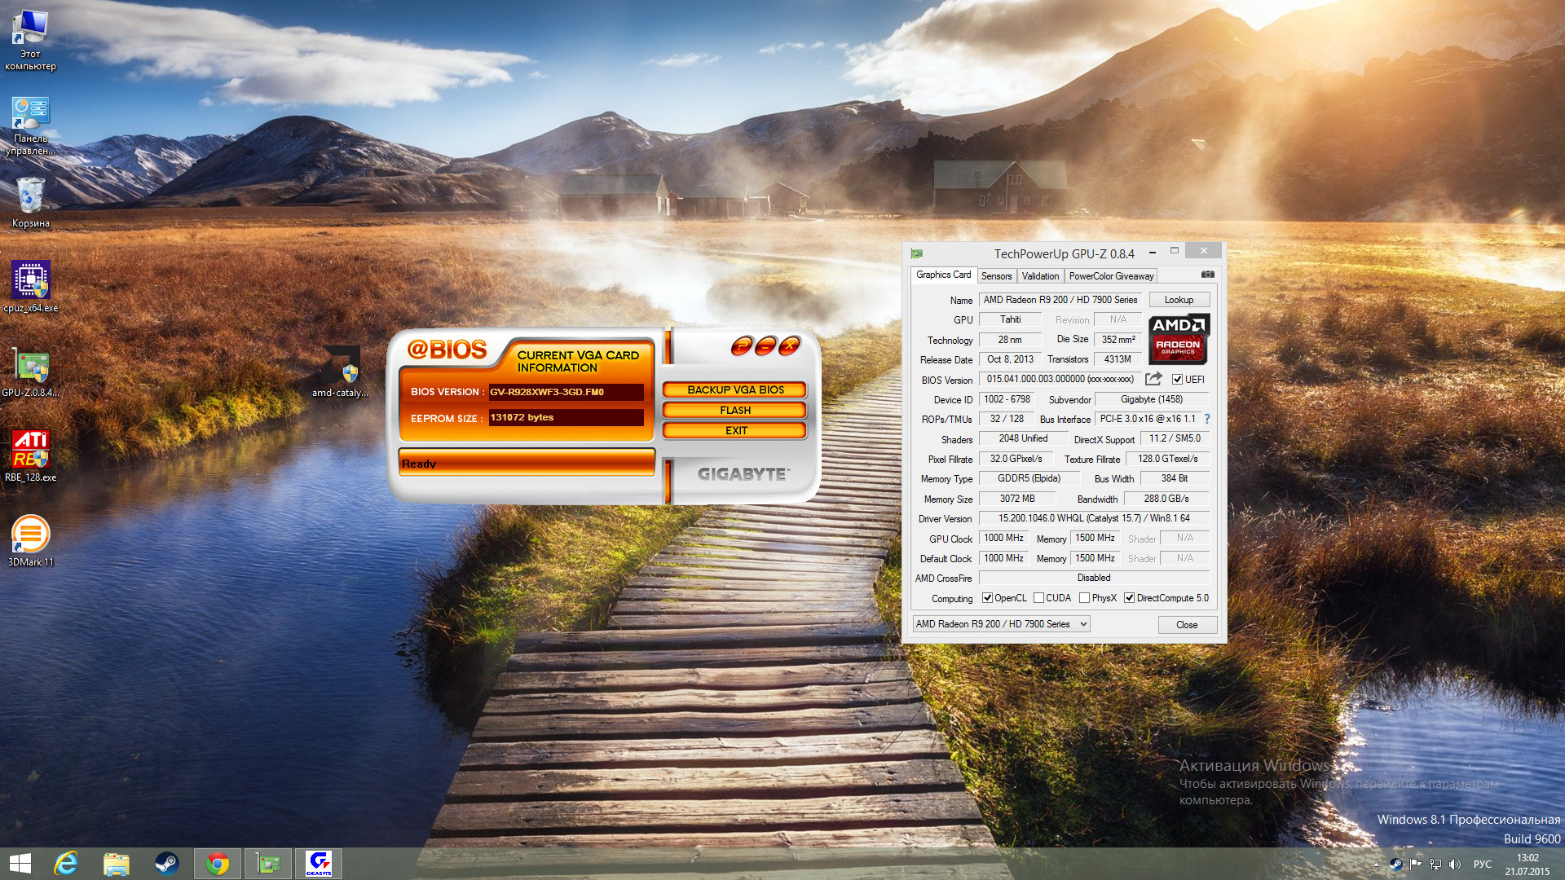1565x880 pixels.
Task: Open the 3DMark 11 desktop shortcut
Action: (31, 535)
